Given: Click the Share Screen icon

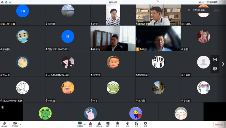Looking at the screenshot, I should (x=80, y=124).
